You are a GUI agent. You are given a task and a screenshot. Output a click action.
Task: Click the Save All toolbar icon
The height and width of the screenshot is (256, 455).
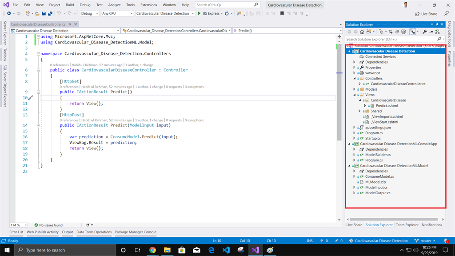click(x=50, y=14)
